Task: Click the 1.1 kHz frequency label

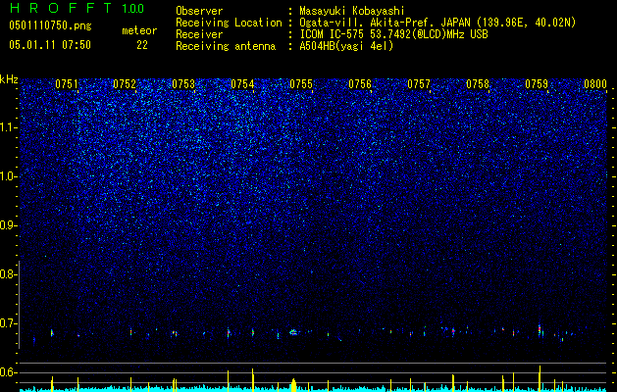Action: tap(8, 127)
